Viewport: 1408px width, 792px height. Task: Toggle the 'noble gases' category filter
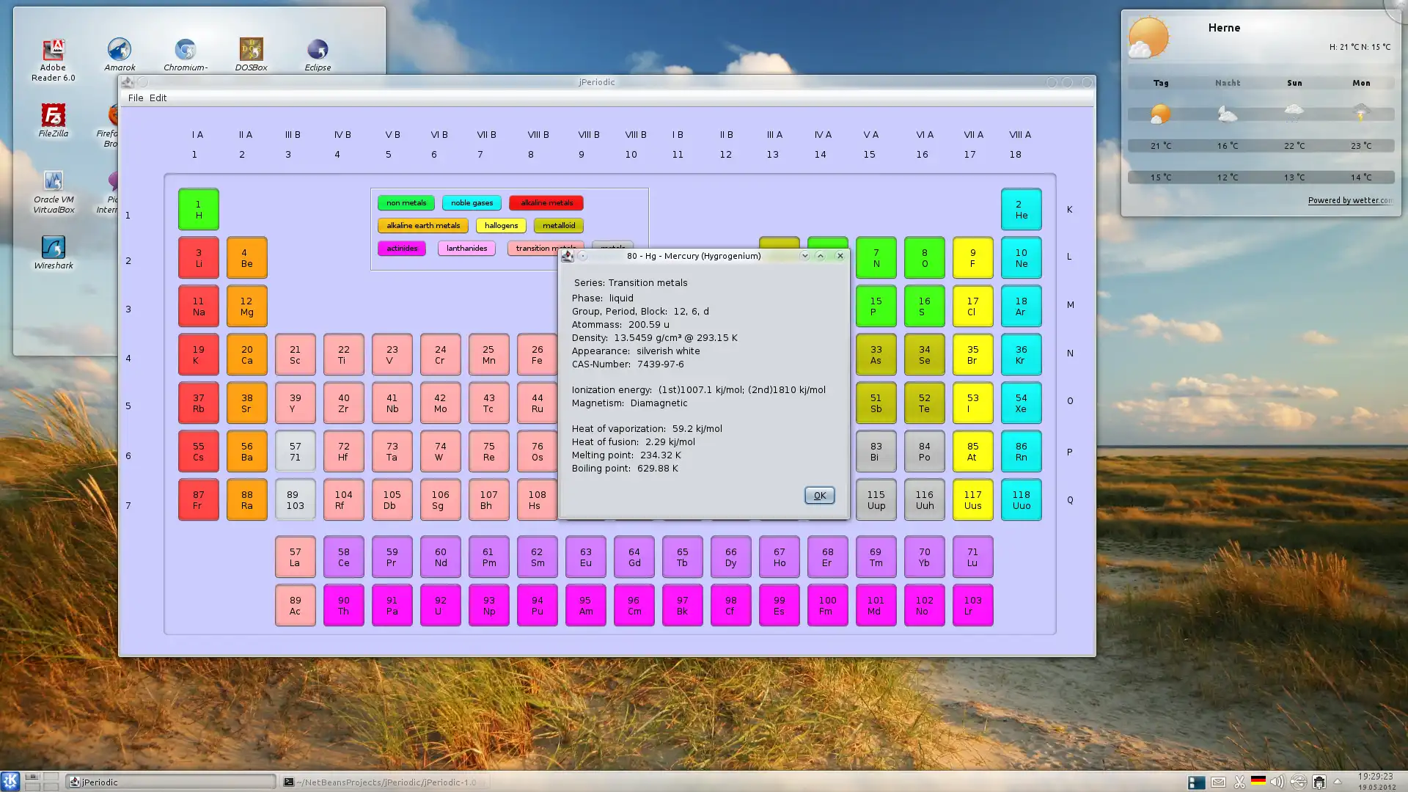coord(471,202)
